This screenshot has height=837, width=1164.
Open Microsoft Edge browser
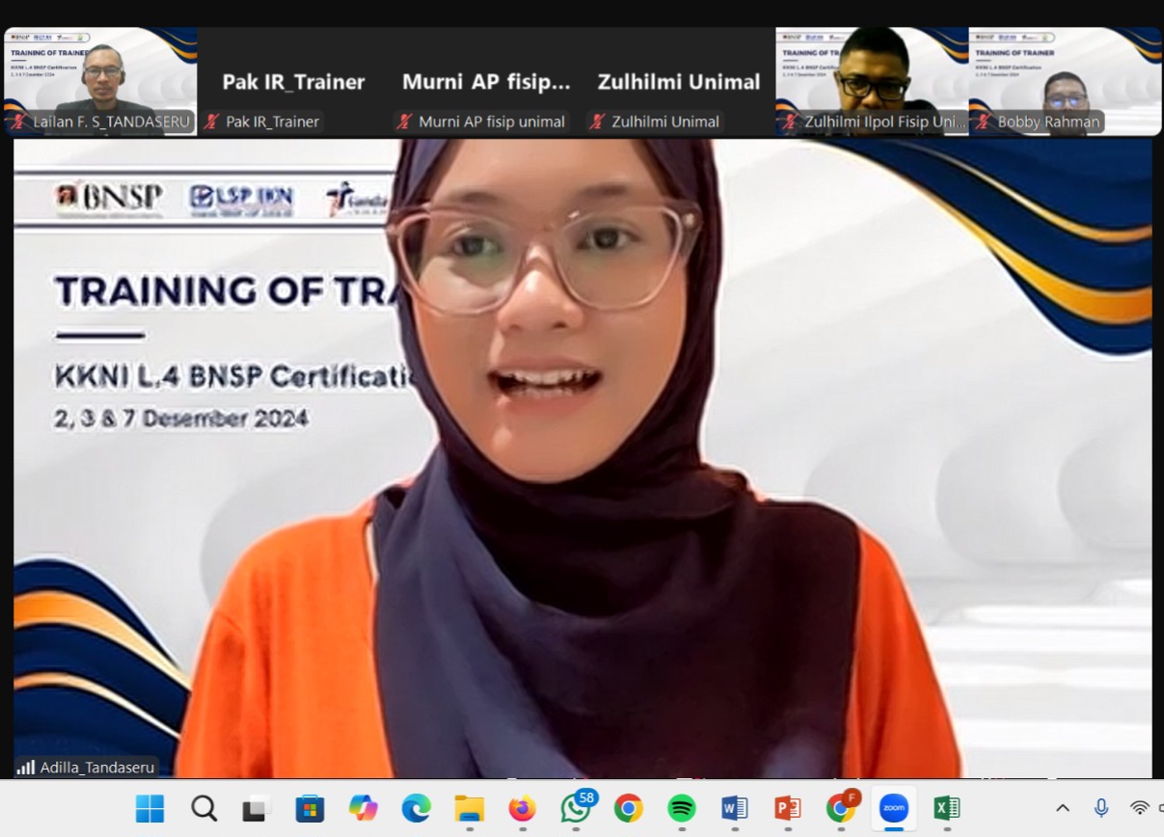(417, 808)
